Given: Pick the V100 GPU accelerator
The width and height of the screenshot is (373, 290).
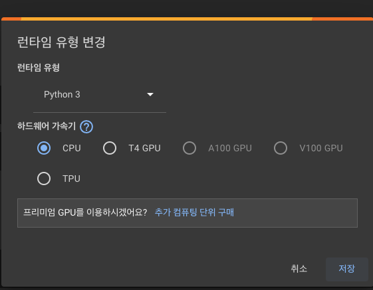Looking at the screenshot, I should coord(281,148).
